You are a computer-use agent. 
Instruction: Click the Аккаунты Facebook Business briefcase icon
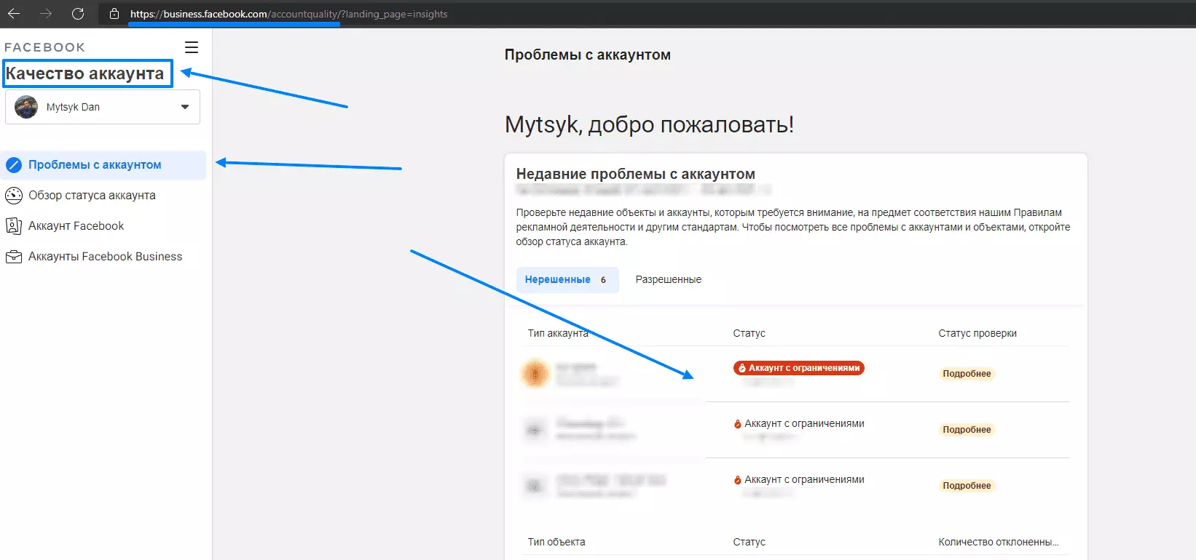(14, 257)
